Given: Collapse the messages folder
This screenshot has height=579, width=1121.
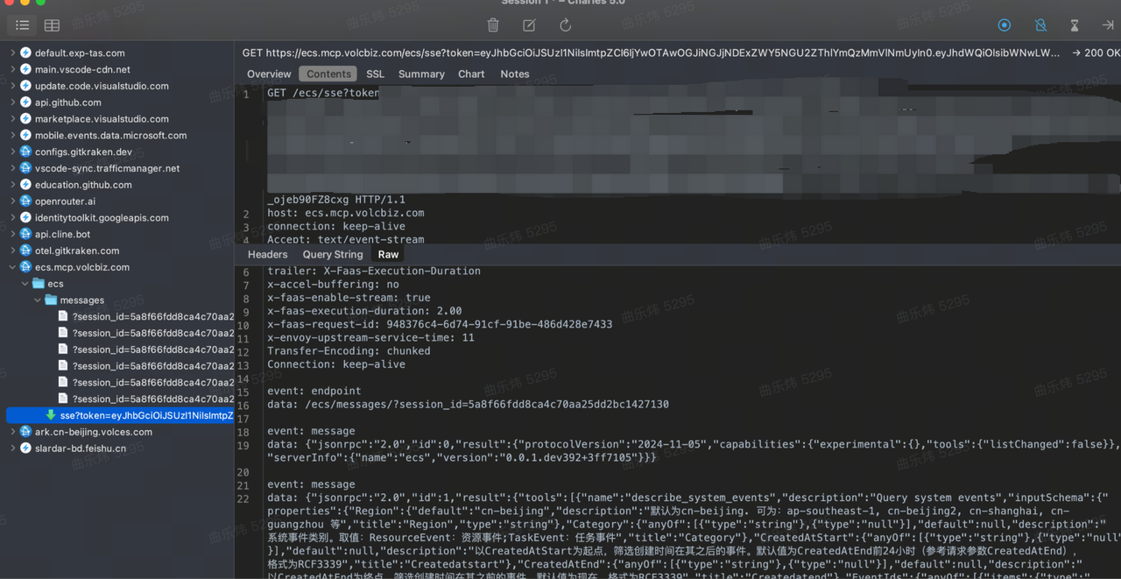Looking at the screenshot, I should 37,300.
